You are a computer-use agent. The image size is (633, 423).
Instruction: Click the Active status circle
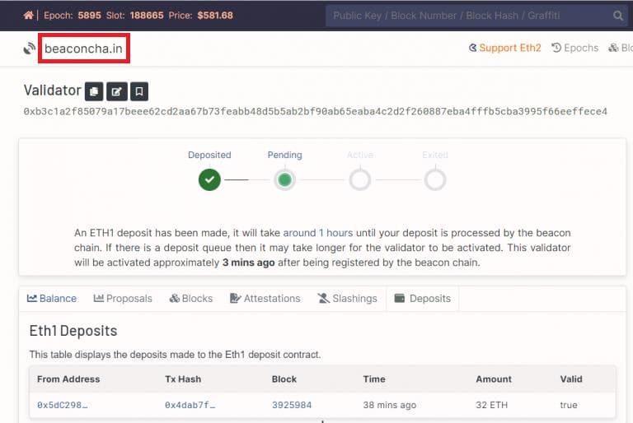click(x=360, y=179)
